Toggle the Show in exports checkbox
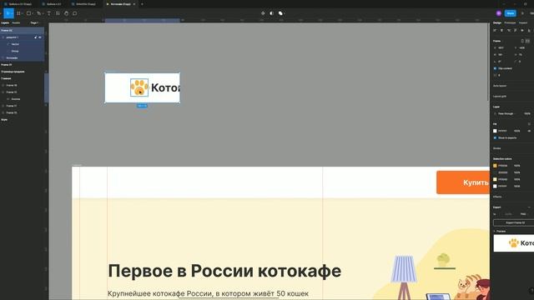Screen dimensions: 534x300 coord(495,137)
